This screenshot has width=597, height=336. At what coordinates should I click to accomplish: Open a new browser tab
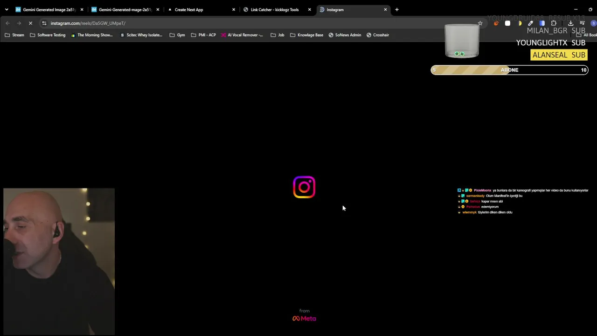397,9
